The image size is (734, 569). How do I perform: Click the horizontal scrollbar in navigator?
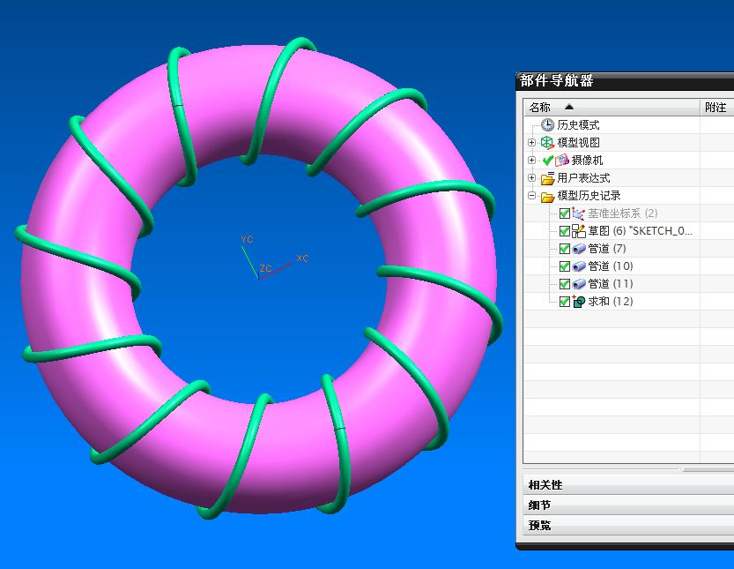coord(708,469)
